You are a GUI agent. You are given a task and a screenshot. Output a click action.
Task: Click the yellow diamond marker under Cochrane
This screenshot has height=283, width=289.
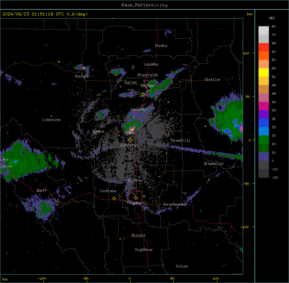(114, 198)
